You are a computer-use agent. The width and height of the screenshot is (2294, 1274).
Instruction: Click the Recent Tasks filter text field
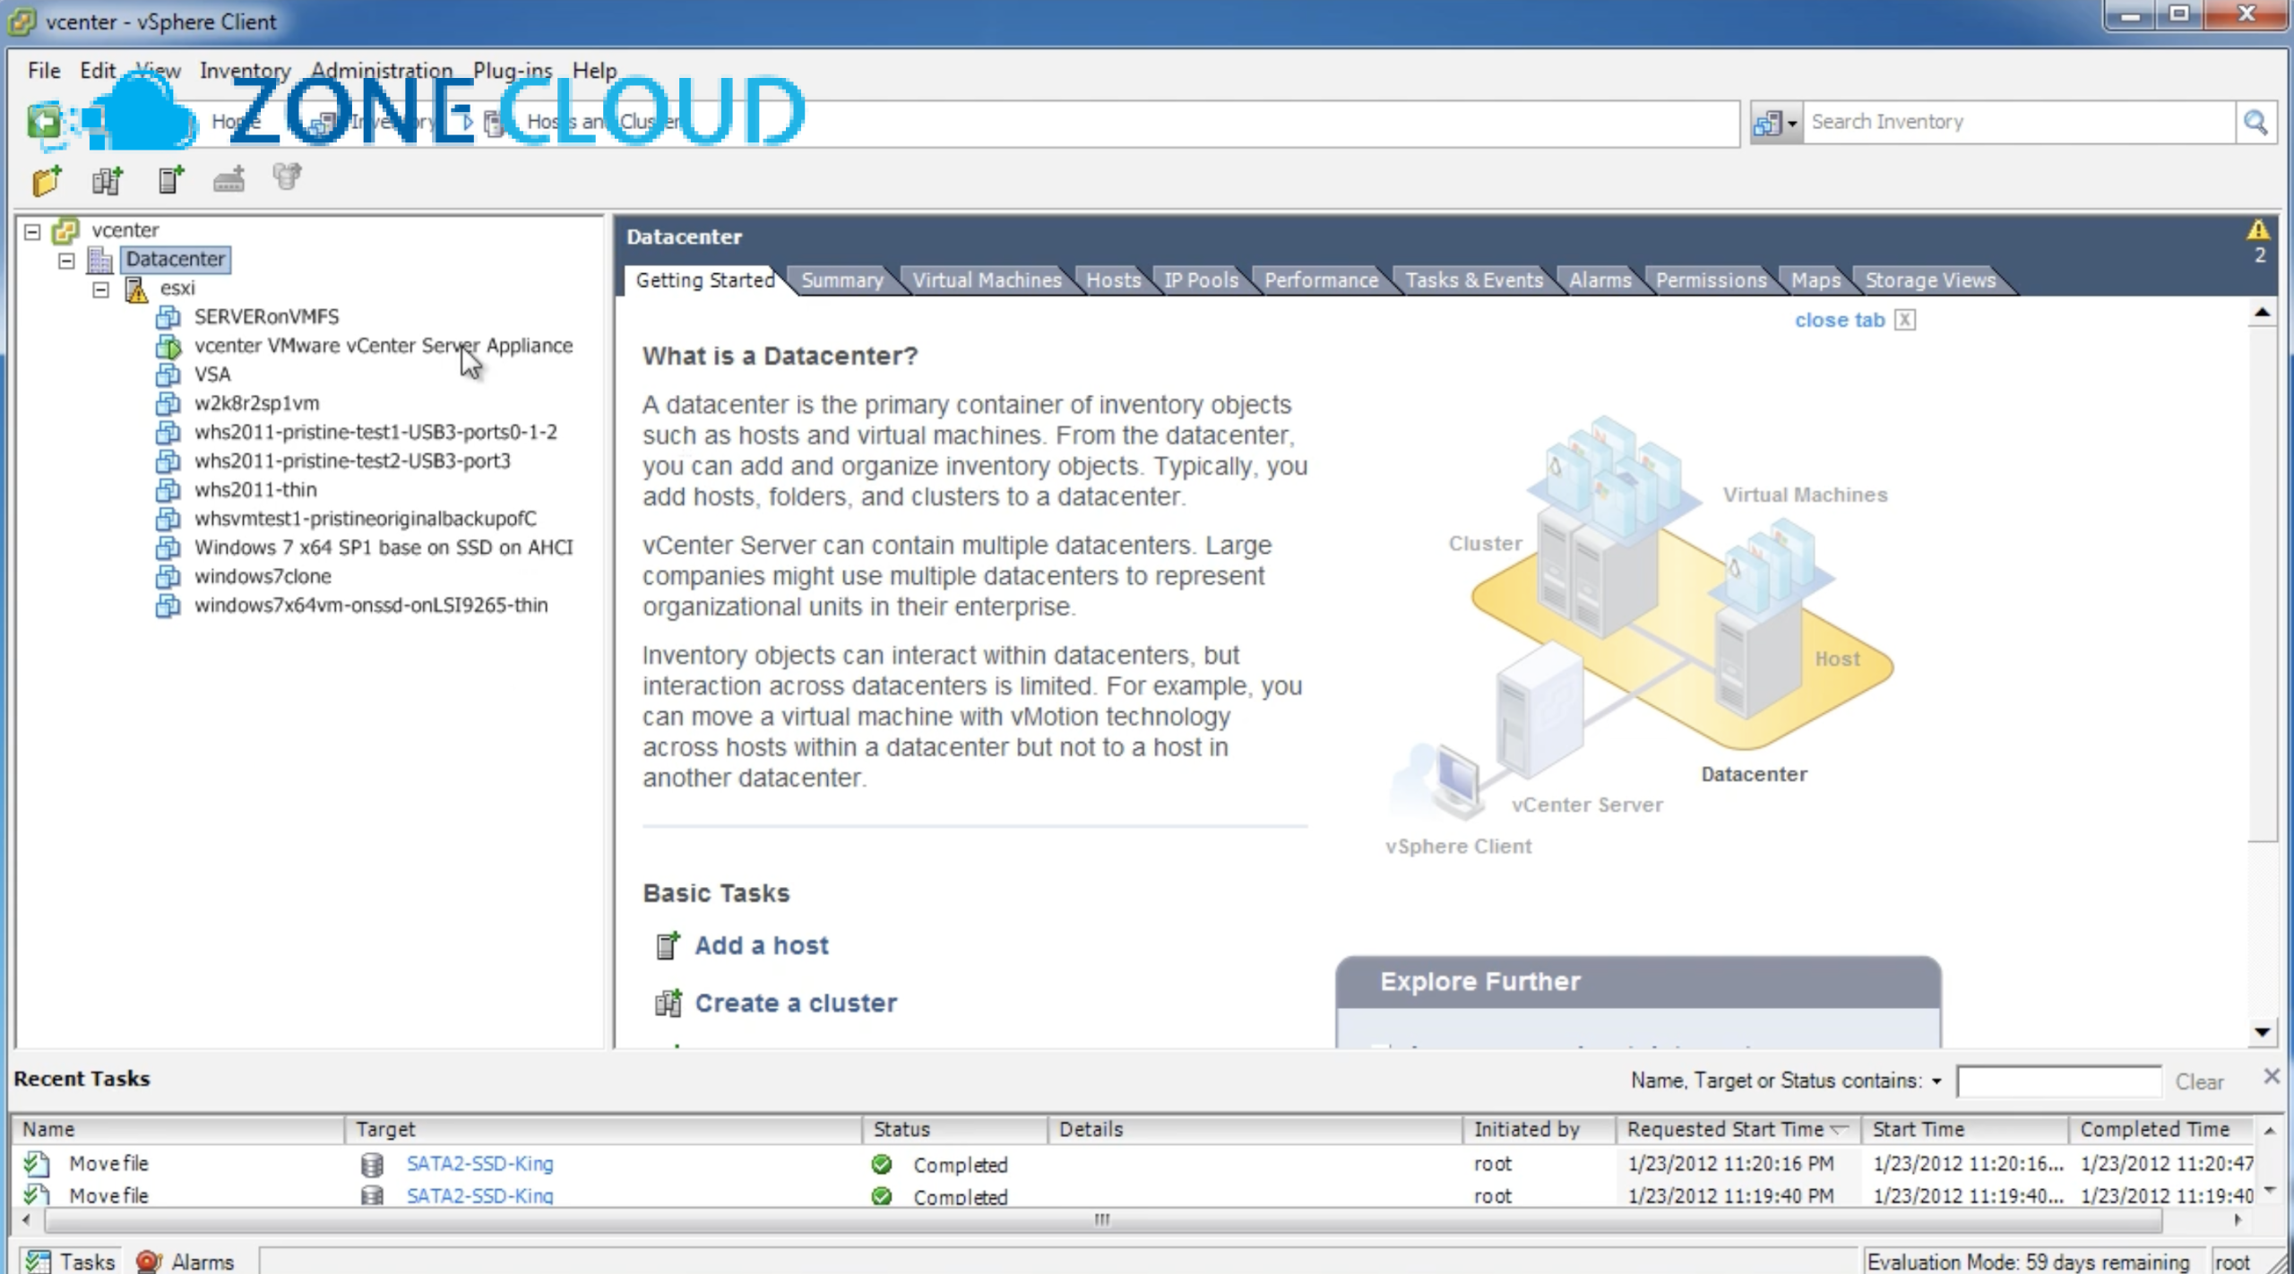click(x=2058, y=1081)
